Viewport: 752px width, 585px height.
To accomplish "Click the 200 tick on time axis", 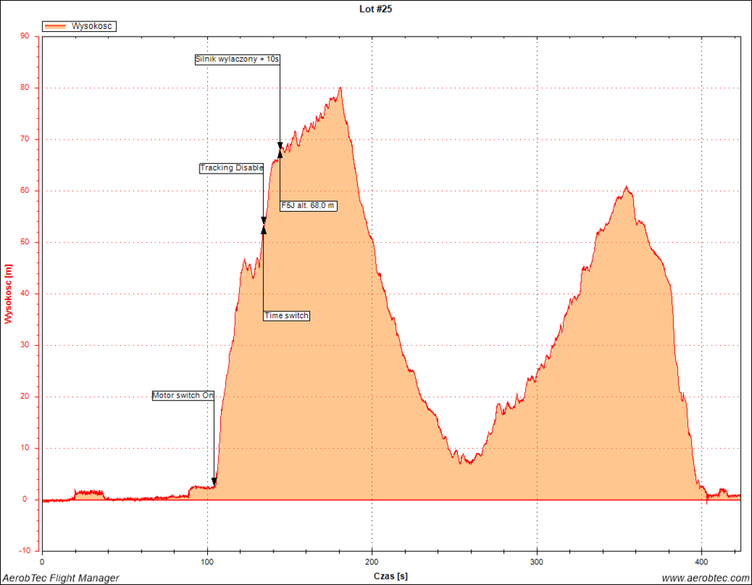I will (372, 561).
